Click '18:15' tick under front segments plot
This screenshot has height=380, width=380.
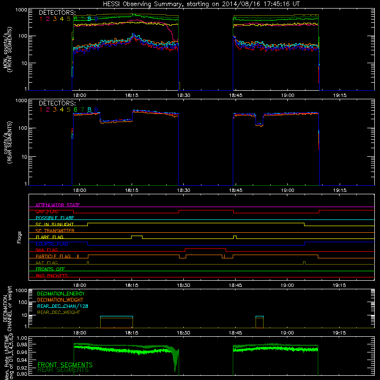click(132, 95)
